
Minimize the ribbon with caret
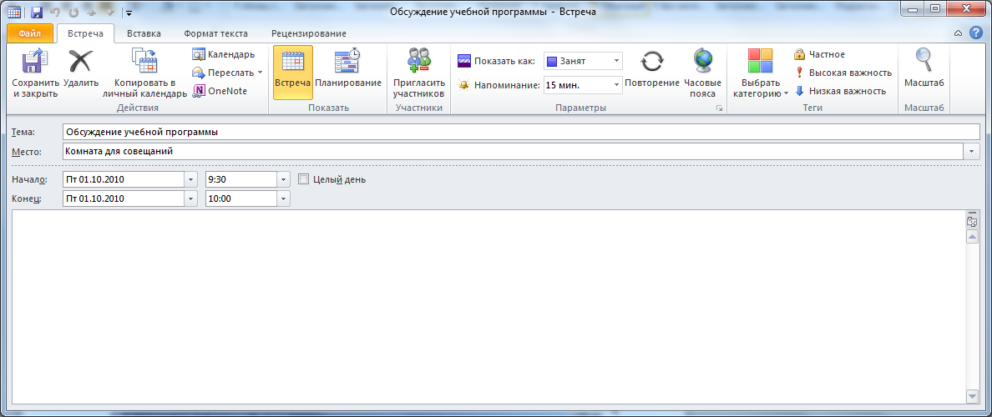pyautogui.click(x=959, y=33)
